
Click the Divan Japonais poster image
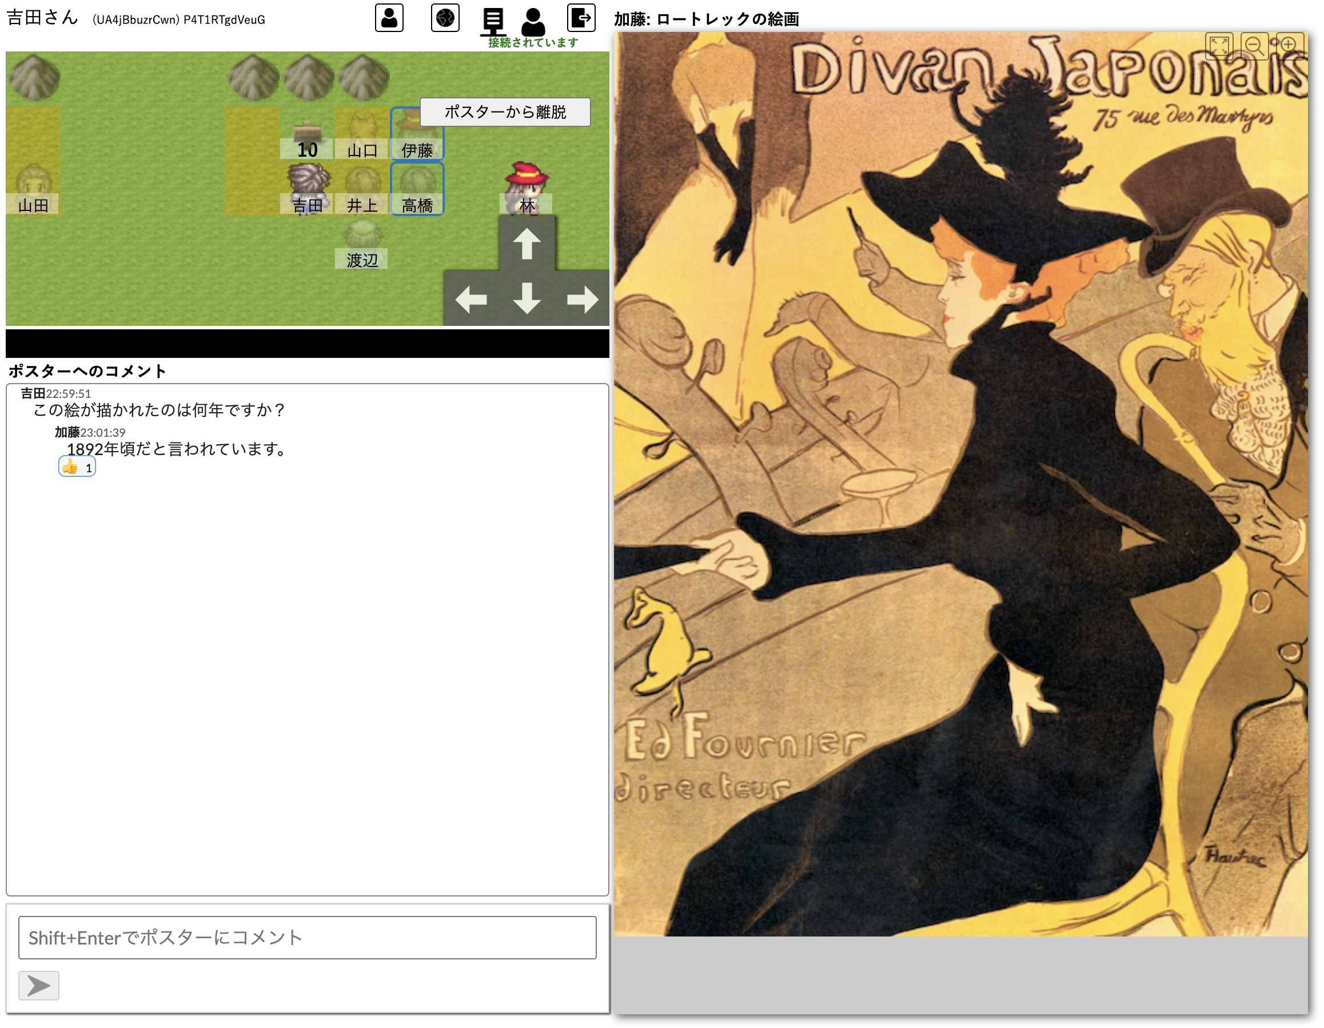point(960,484)
